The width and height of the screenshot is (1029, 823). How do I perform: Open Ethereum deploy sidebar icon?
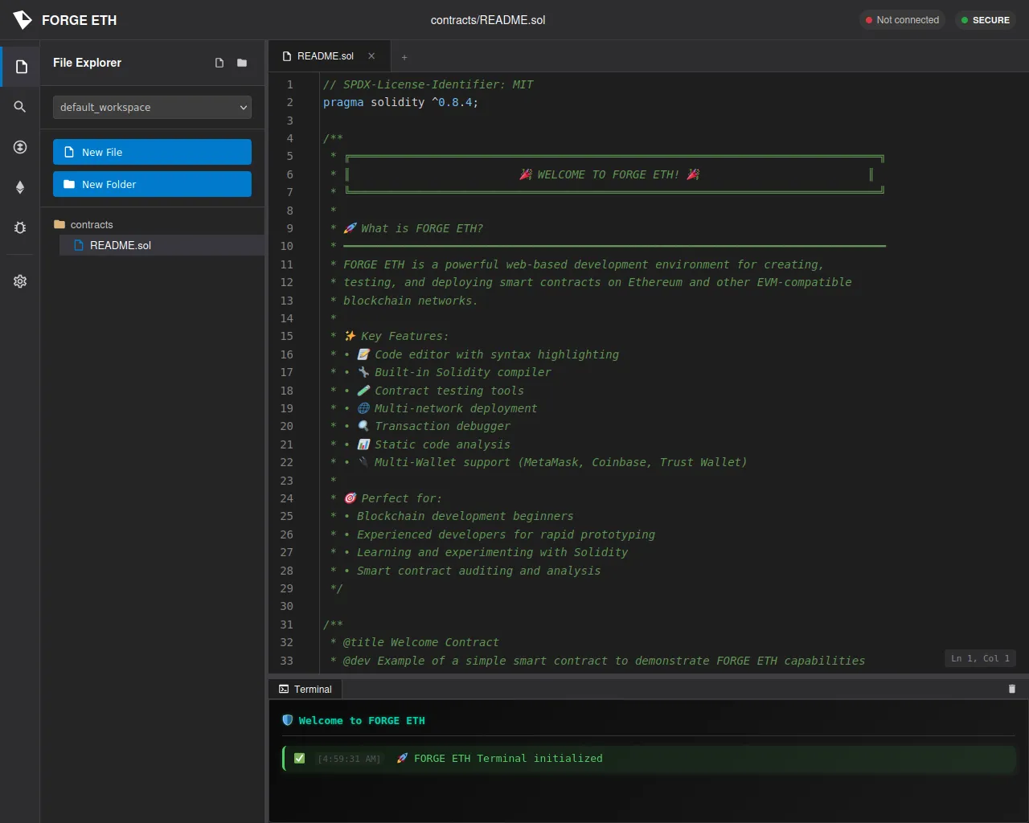[x=20, y=187]
